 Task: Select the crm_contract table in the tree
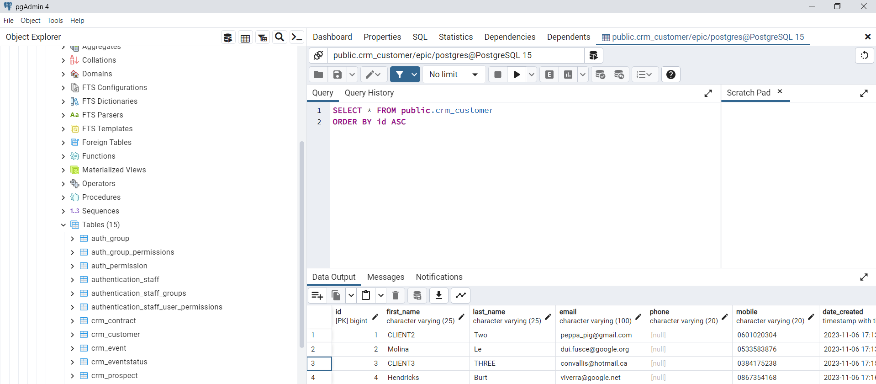(x=114, y=321)
